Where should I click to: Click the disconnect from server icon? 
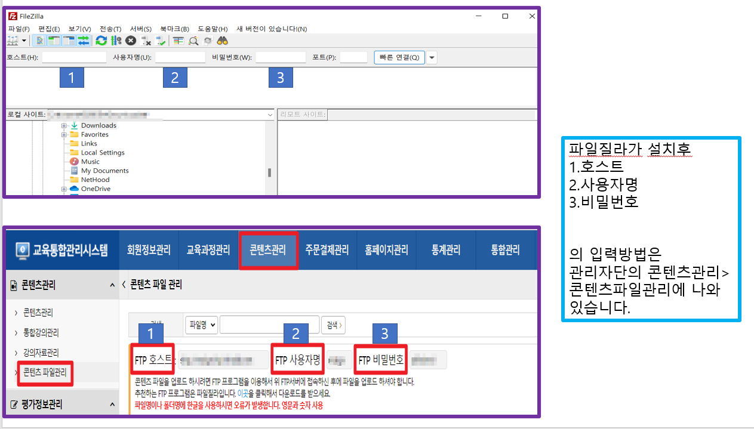[x=146, y=41]
